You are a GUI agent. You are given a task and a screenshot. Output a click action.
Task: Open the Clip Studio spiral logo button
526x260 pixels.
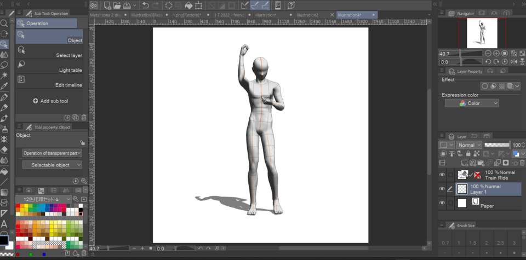(x=94, y=5)
